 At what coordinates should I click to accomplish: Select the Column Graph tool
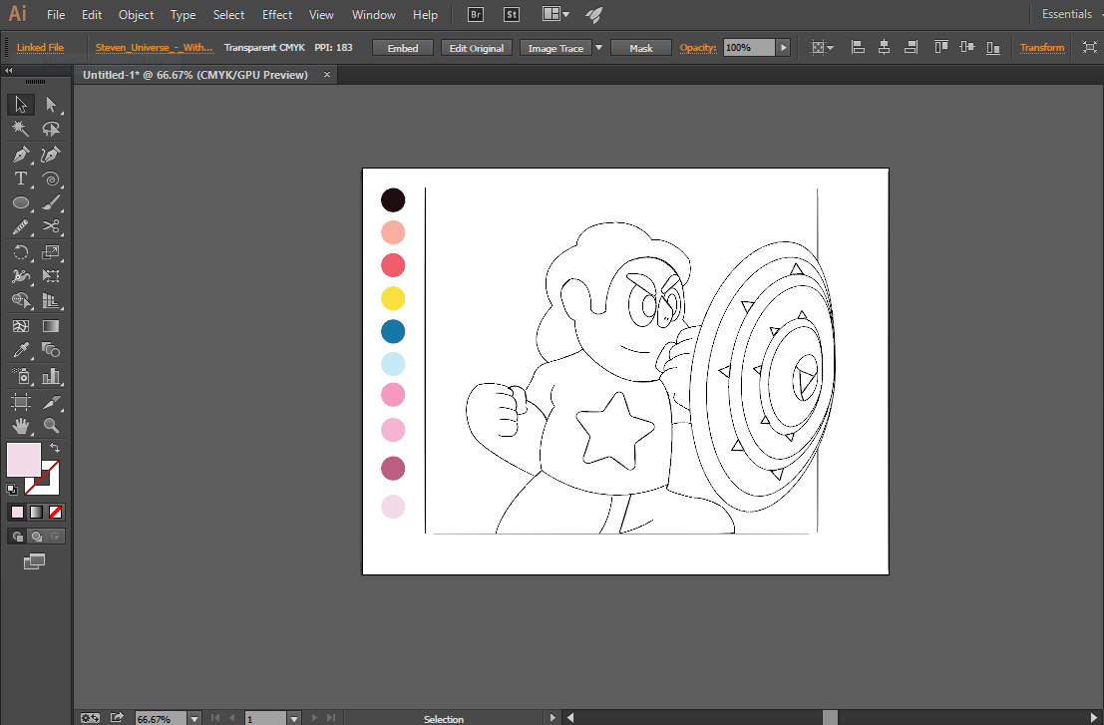pyautogui.click(x=51, y=376)
